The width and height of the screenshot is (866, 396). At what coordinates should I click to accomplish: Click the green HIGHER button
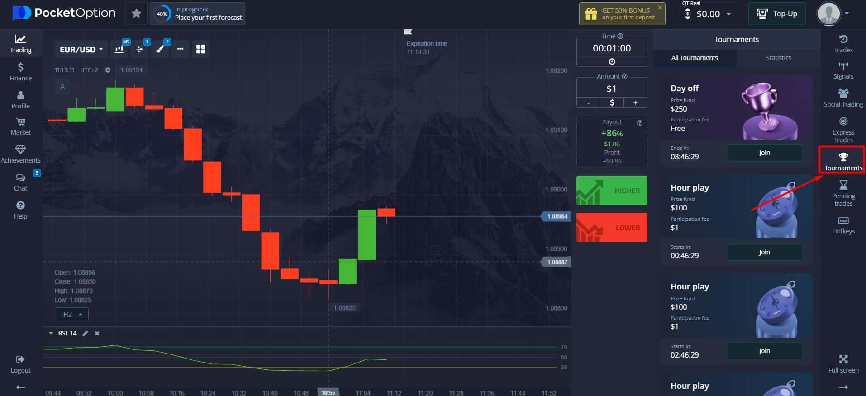coord(612,191)
